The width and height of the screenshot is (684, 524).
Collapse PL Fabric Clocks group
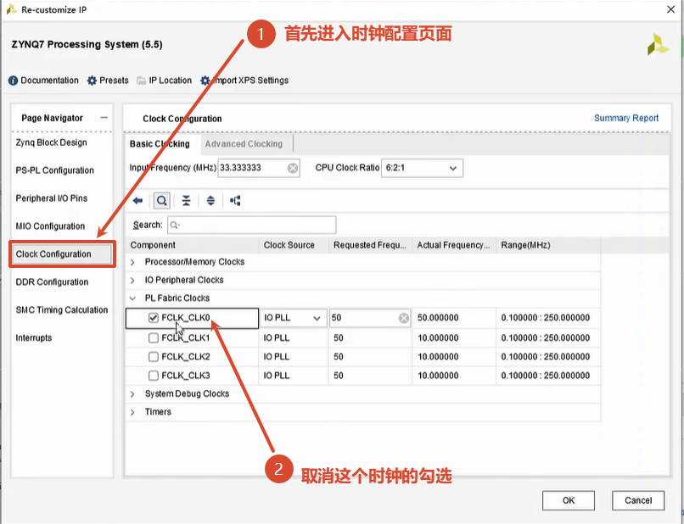132,298
